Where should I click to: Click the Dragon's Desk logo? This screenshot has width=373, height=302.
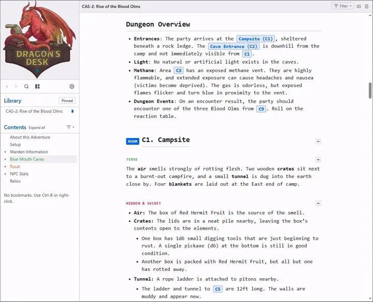[39, 40]
